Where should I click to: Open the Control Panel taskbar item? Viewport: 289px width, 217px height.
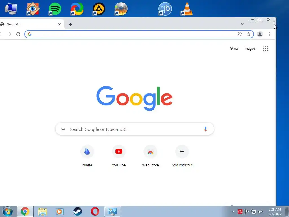tap(112, 211)
